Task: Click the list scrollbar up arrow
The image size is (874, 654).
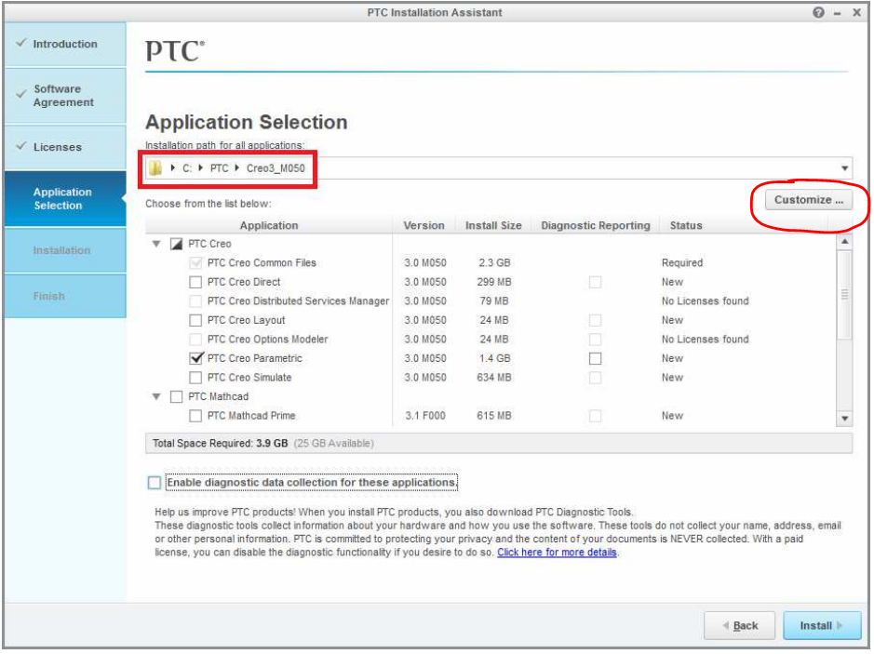Action: [844, 242]
